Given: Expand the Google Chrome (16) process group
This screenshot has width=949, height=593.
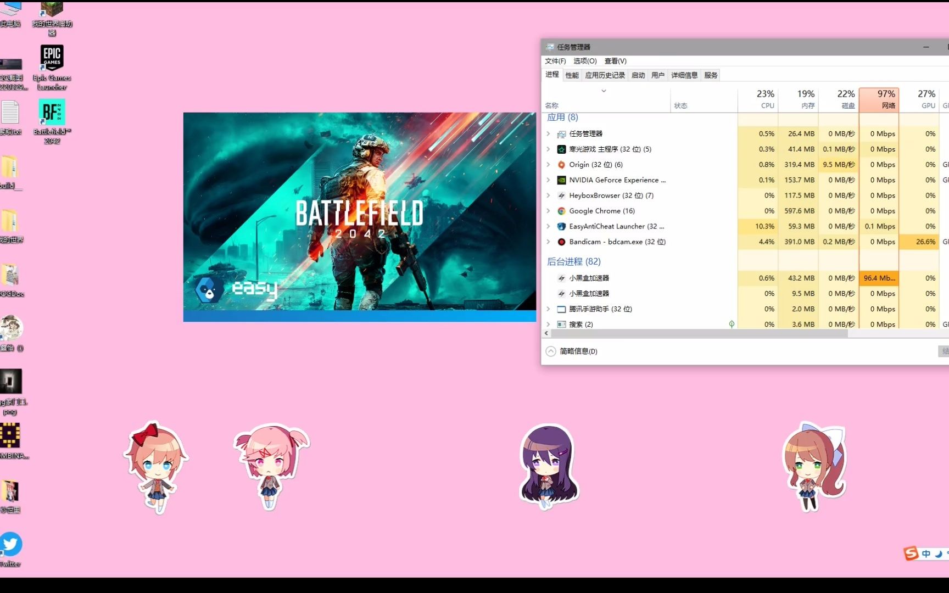Looking at the screenshot, I should tap(548, 211).
